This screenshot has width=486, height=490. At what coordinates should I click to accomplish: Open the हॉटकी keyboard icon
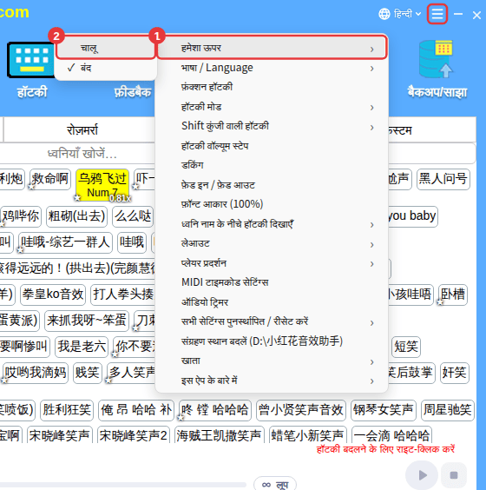click(31, 60)
